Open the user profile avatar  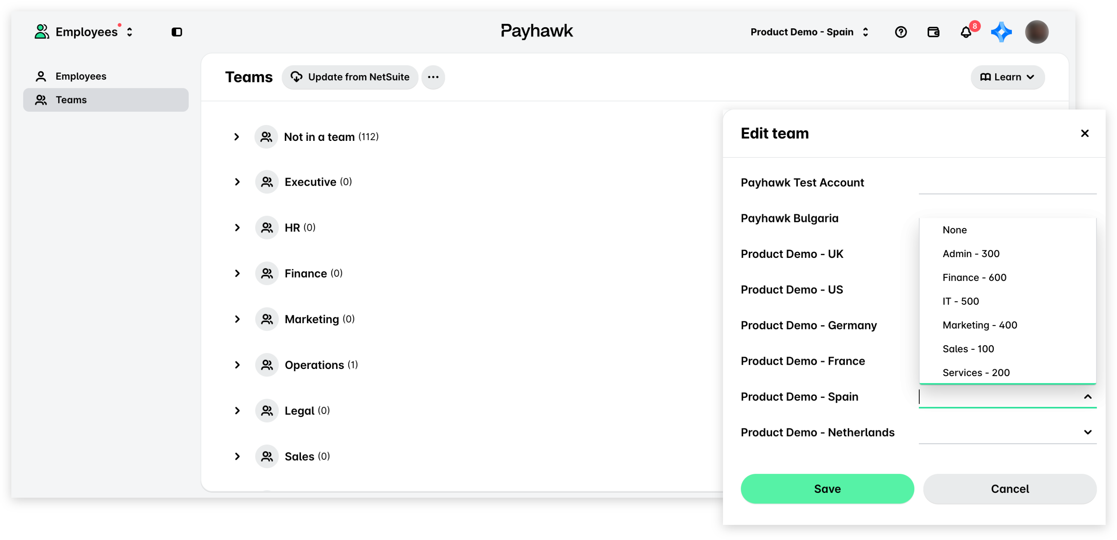tap(1036, 32)
